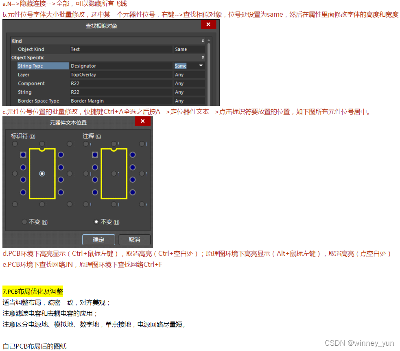Screen dimensions: 400x351
Task: Click the highlighted heading 7.PCB布局优化及调整
Action: tap(33, 291)
